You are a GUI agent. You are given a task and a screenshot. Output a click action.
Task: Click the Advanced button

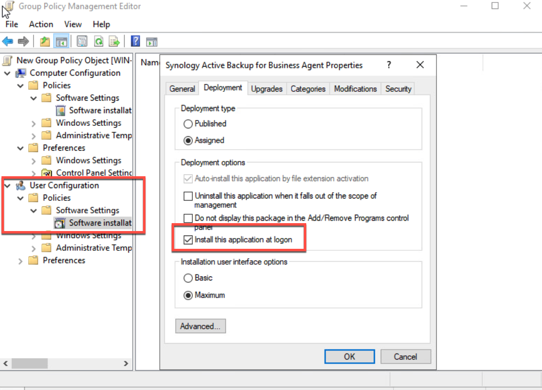click(200, 326)
